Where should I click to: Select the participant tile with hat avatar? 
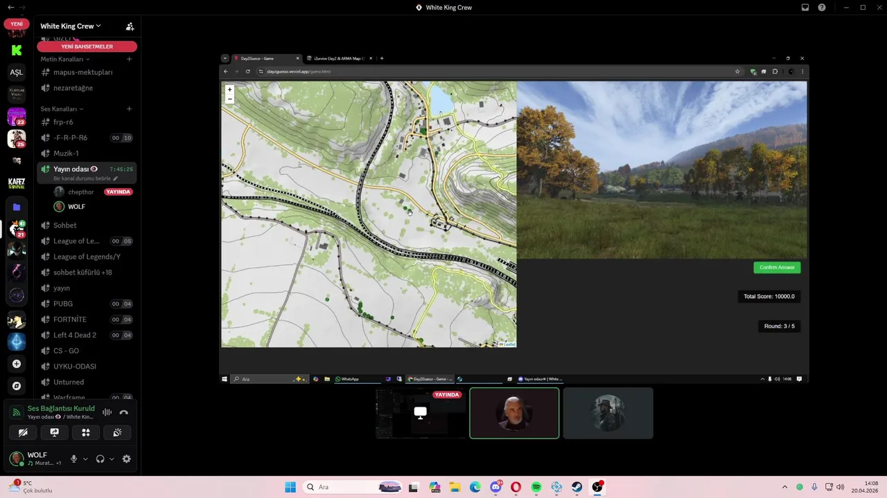[x=608, y=413]
